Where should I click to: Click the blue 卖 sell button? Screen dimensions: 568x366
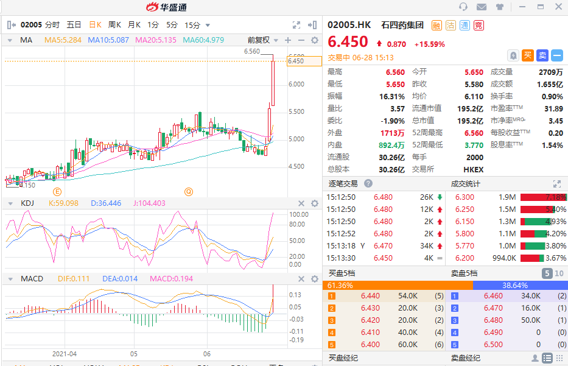(x=542, y=55)
